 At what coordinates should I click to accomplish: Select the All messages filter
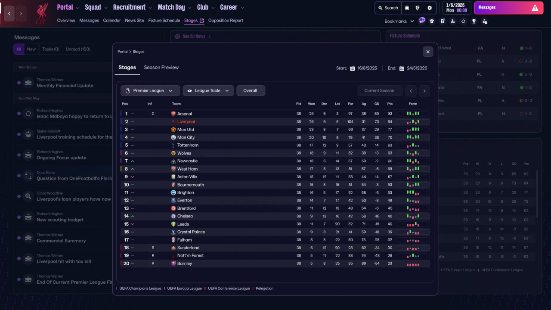(x=19, y=49)
